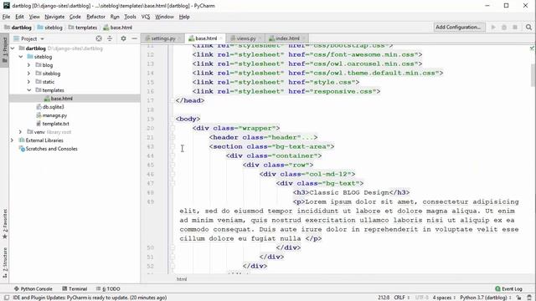
Task: Click the collapse all icon in Project panel
Action: [x=110, y=38]
